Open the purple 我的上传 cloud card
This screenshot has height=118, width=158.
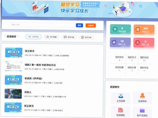tap(120, 42)
